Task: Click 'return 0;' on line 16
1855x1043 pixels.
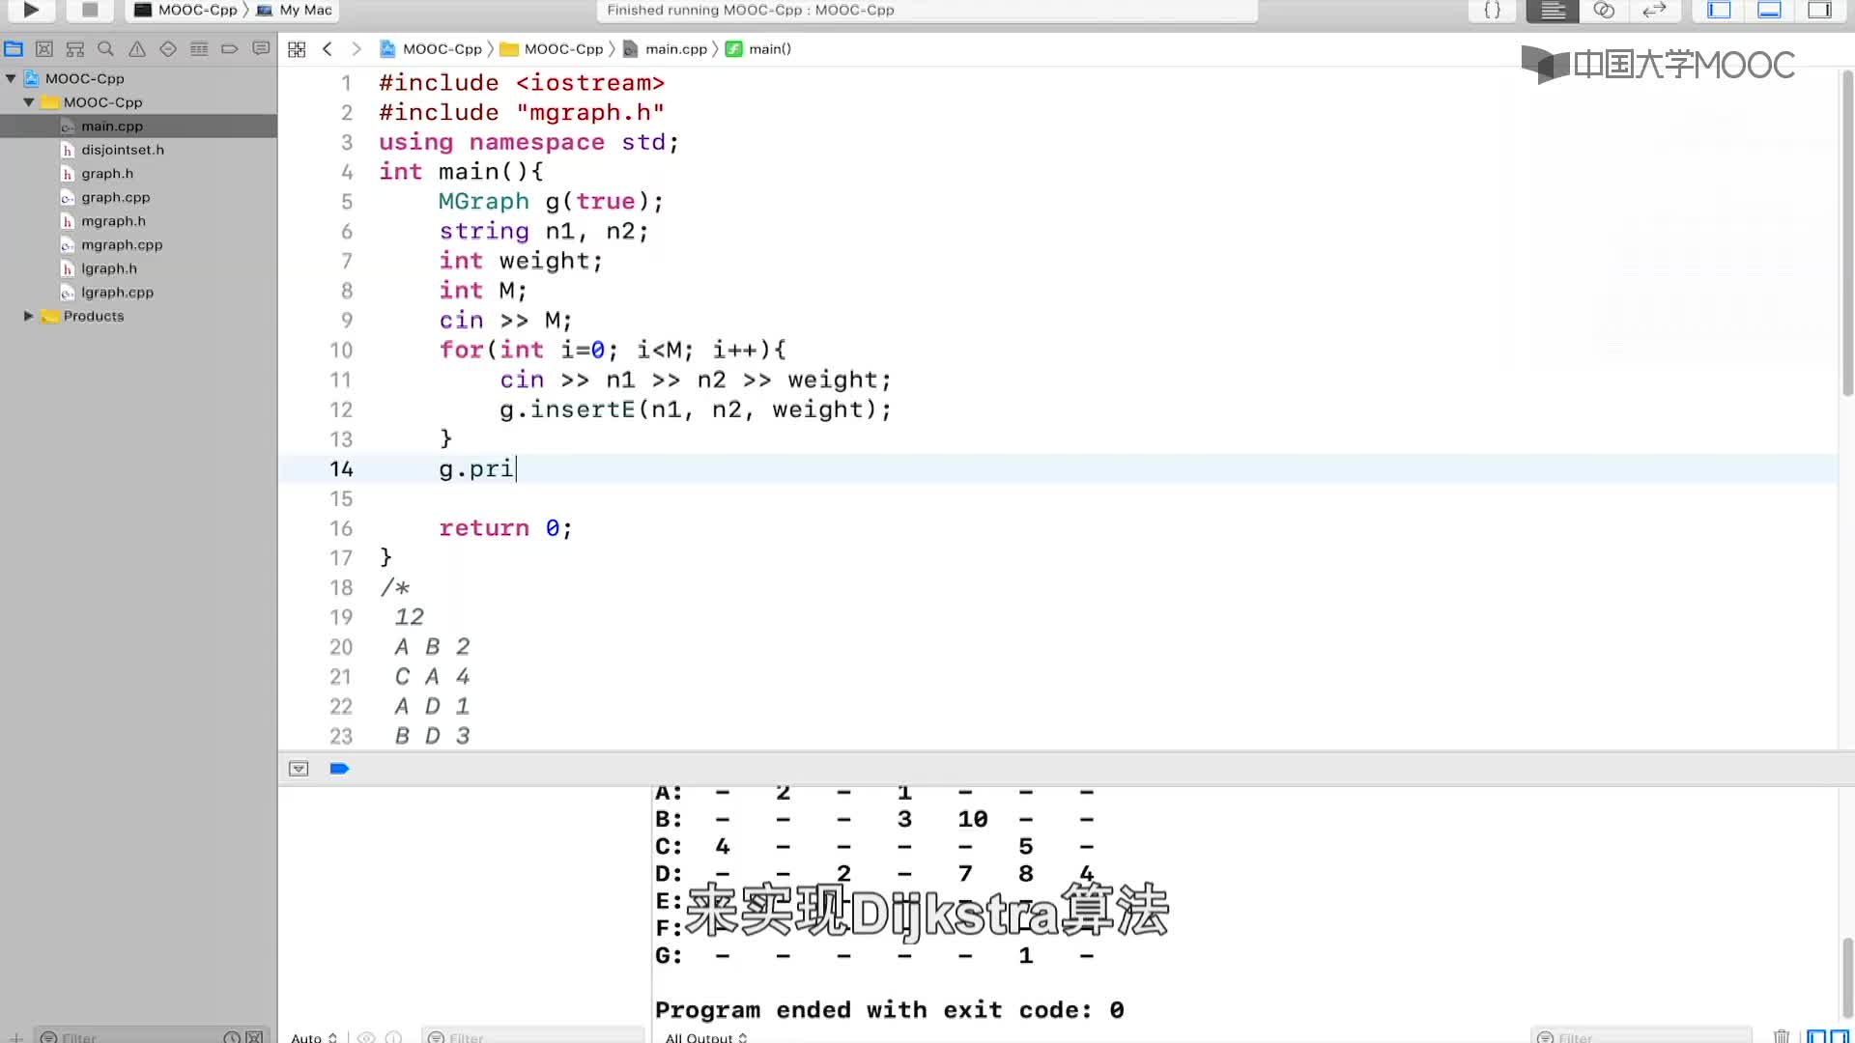Action: coord(505,528)
